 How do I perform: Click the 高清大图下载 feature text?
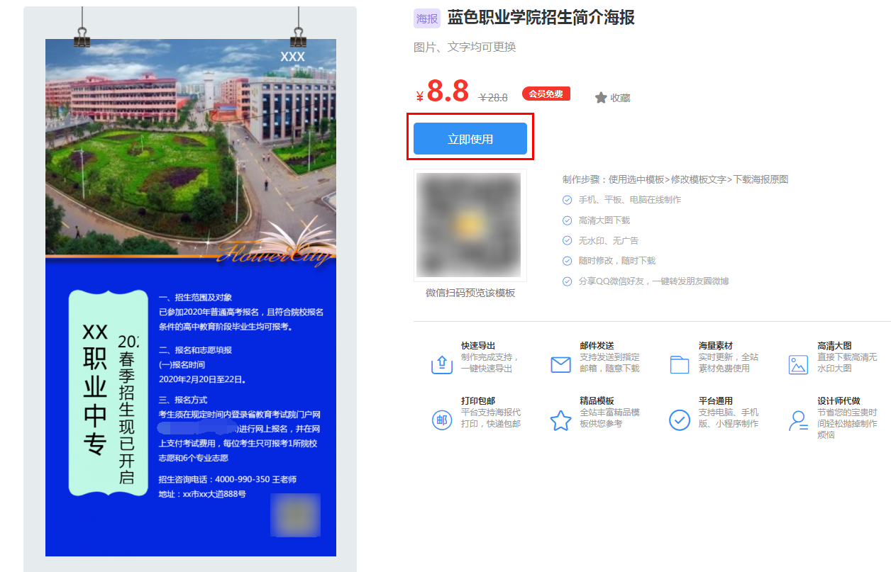point(604,220)
